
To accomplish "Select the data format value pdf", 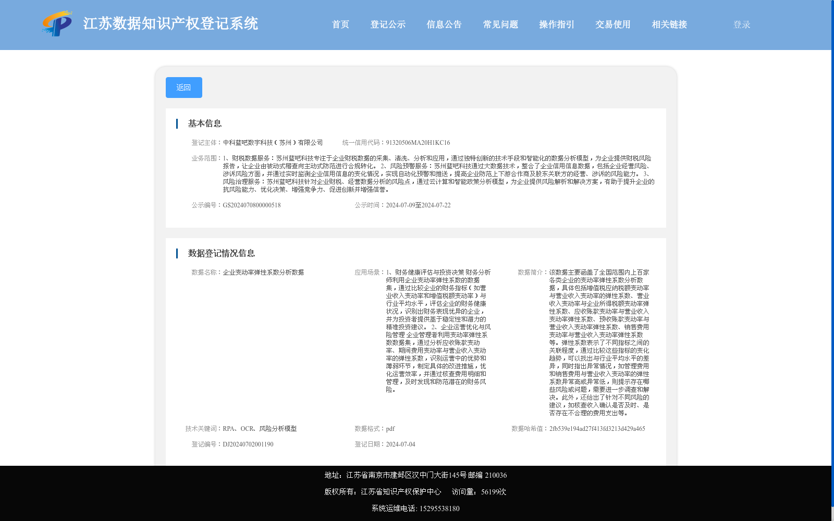I will click(390, 429).
